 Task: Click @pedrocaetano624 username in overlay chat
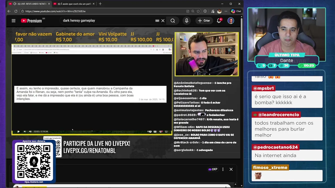click(x=275, y=147)
